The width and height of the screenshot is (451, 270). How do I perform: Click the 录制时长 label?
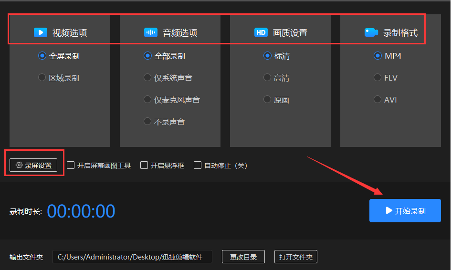(x=26, y=212)
